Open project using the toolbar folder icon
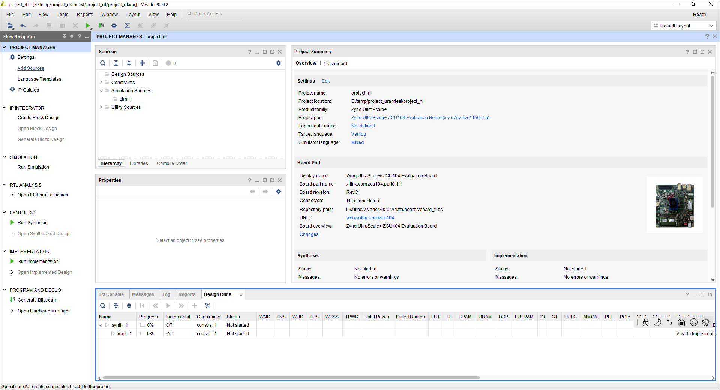This screenshot has height=390, width=720. coord(10,25)
